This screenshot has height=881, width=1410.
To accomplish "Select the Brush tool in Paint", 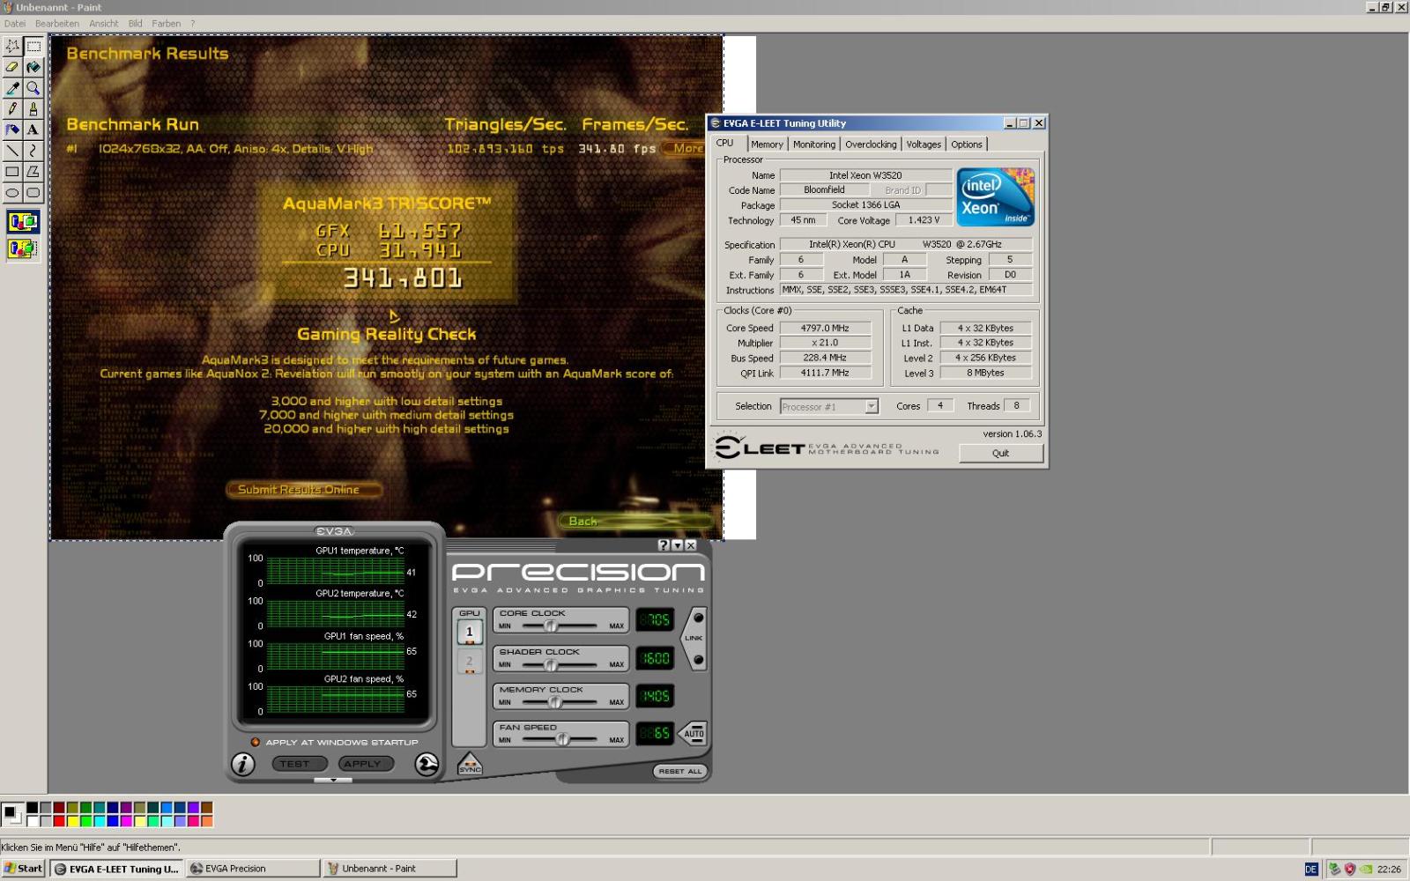I will click(x=33, y=109).
